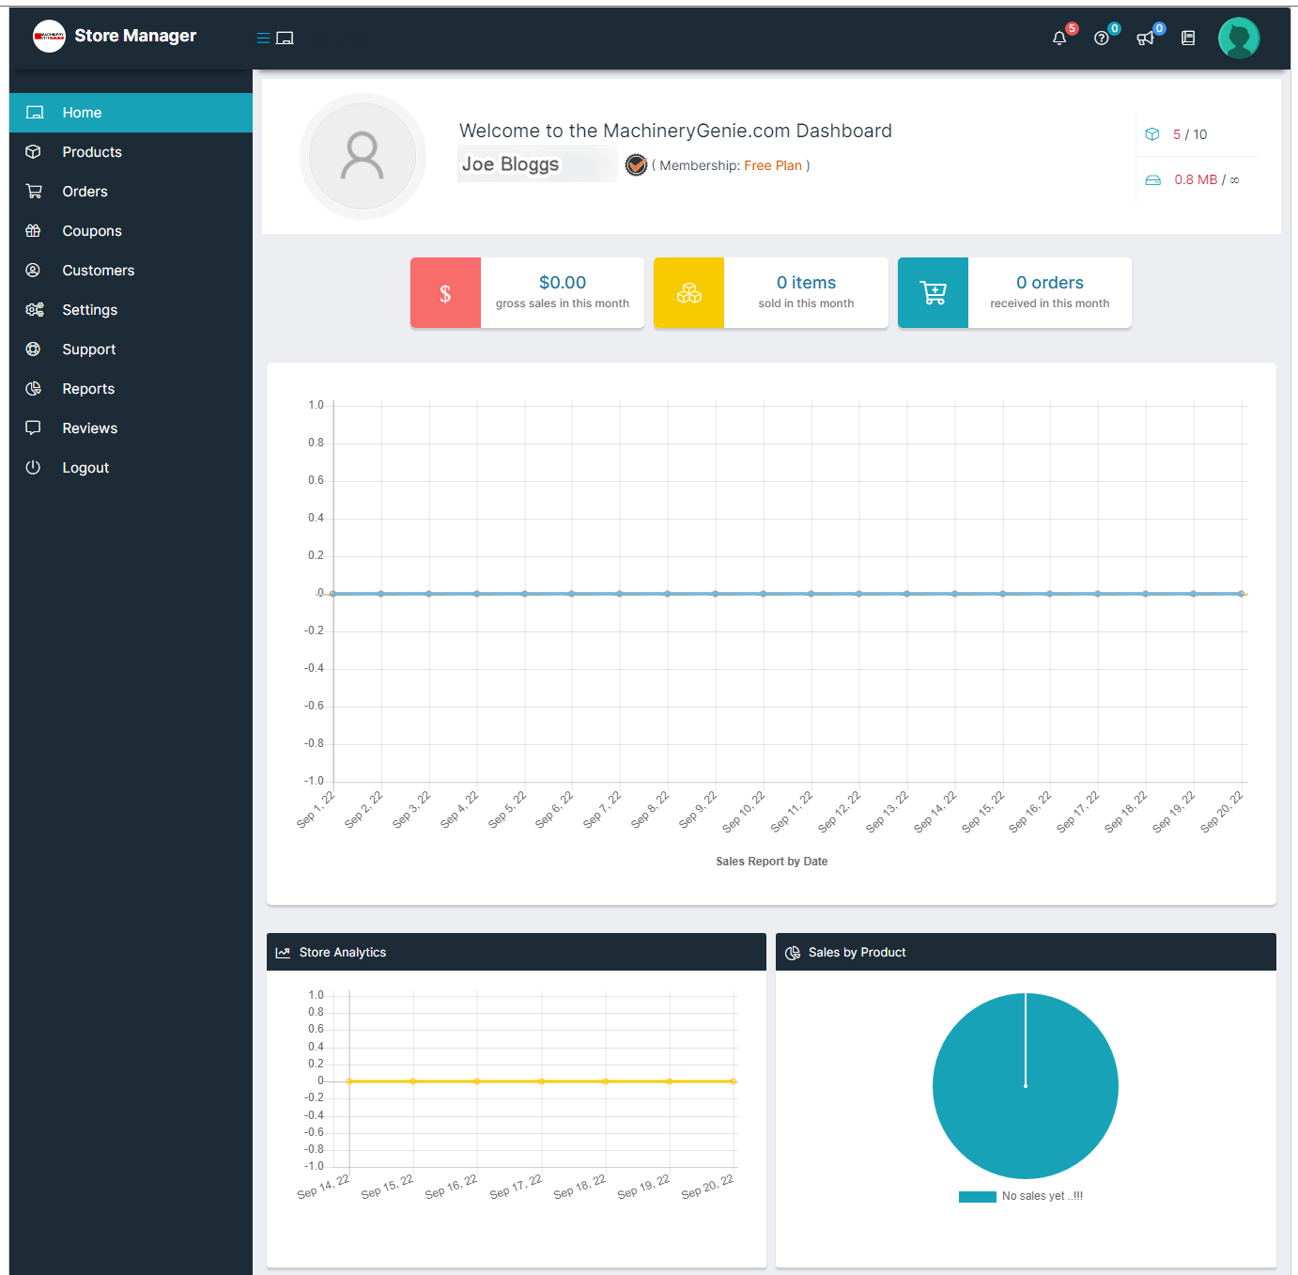The height and width of the screenshot is (1275, 1298).
Task: Click the user avatar in the top bar
Action: click(1239, 39)
